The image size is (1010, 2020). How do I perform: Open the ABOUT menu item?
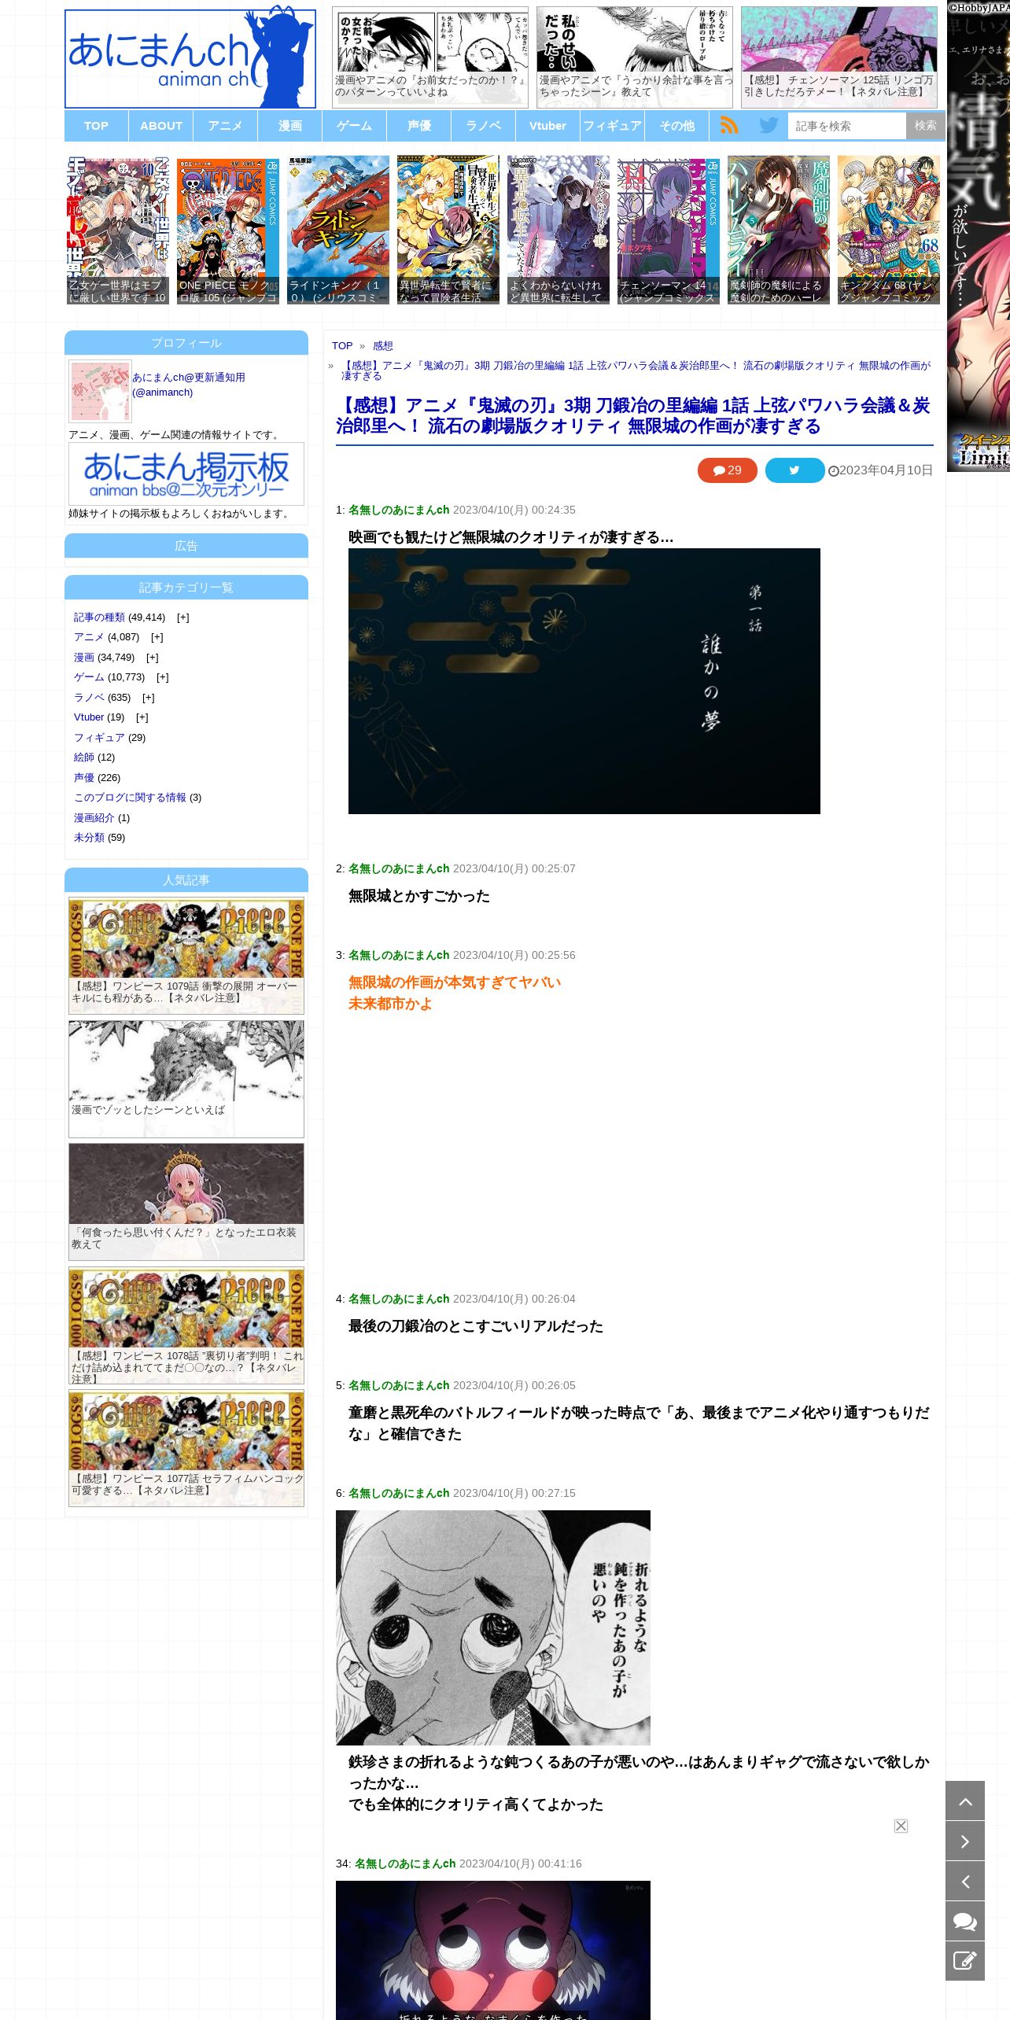161,126
